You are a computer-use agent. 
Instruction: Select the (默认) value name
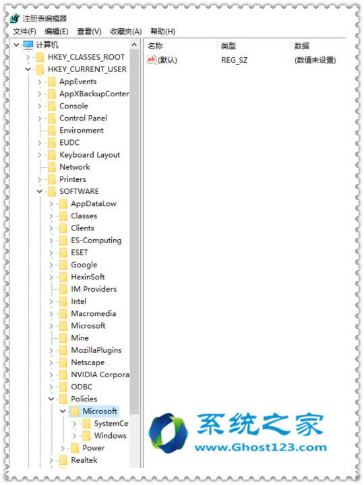pyautogui.click(x=167, y=60)
